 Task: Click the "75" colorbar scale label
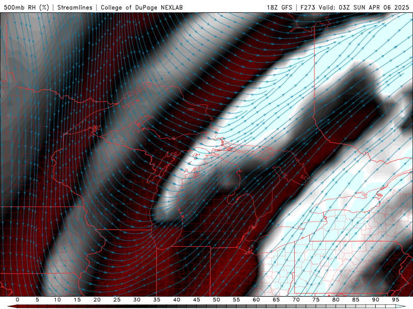(x=316, y=300)
